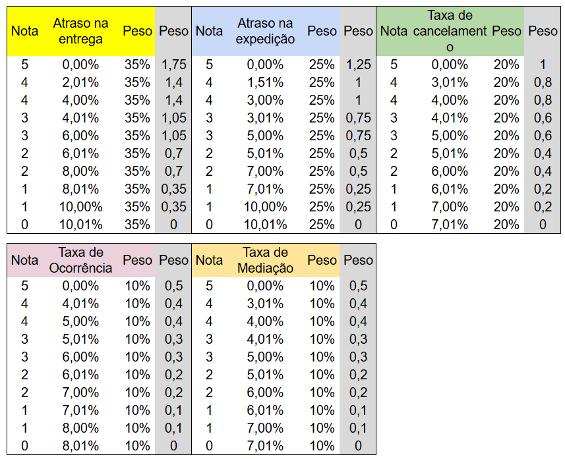The width and height of the screenshot is (565, 459).
Task: Select the 3,00% cell under Atraso na expedição
Action: [x=265, y=100]
